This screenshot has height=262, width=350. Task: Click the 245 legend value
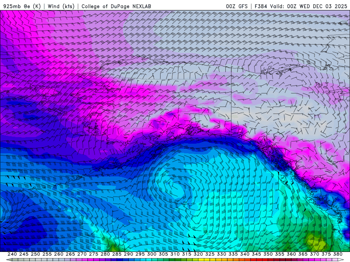pos(24,254)
